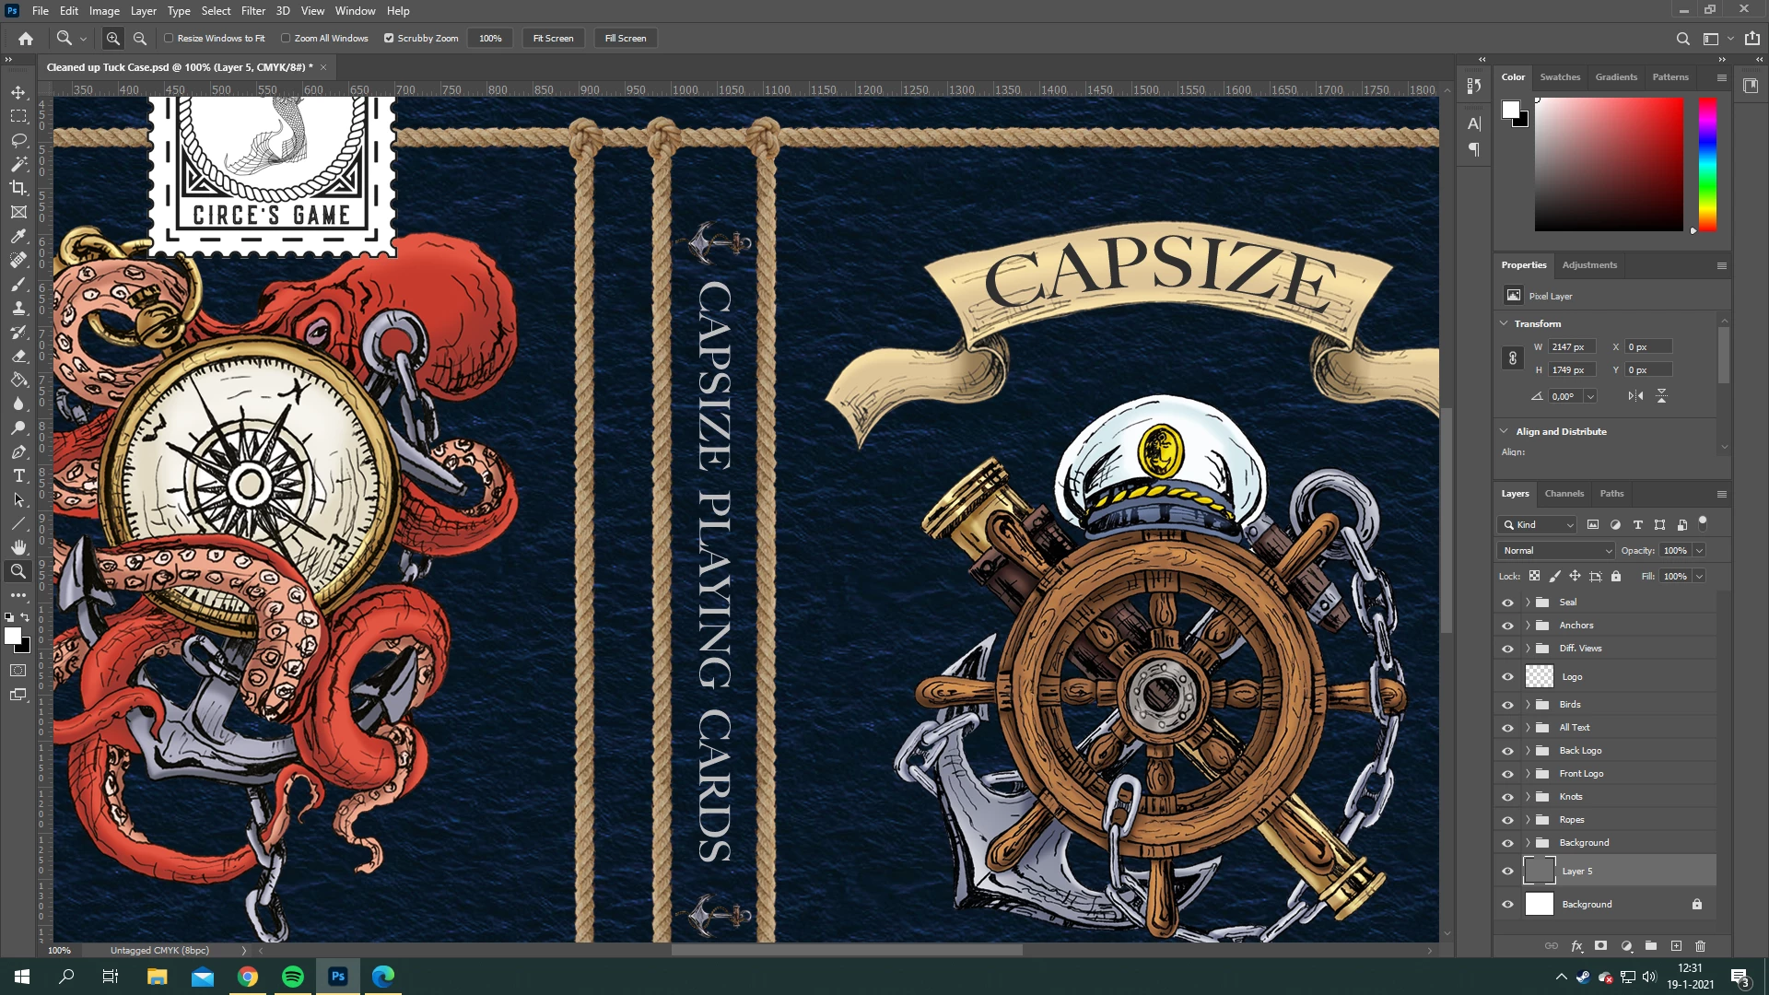1769x995 pixels.
Task: Open the Normal blend mode dropdown
Action: pos(1556,551)
